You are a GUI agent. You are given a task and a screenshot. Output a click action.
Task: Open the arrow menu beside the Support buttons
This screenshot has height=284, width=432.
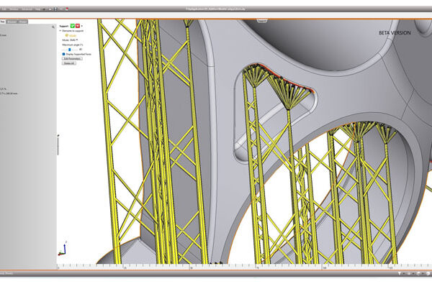click(x=82, y=26)
